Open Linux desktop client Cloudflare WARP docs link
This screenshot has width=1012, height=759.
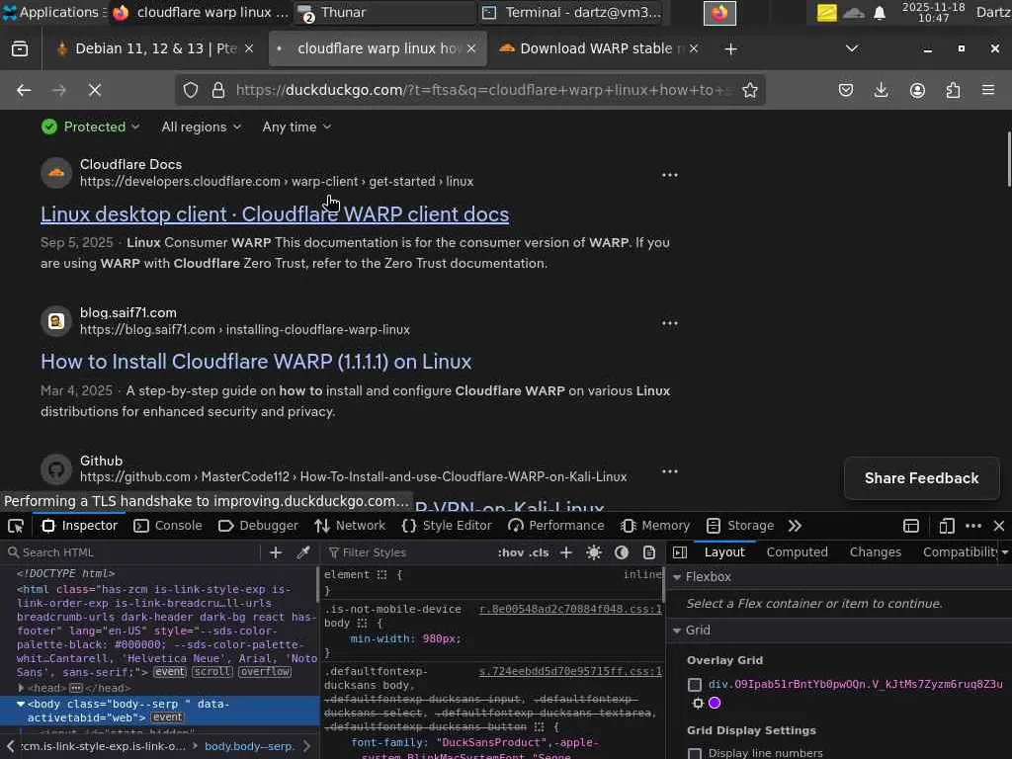275,214
